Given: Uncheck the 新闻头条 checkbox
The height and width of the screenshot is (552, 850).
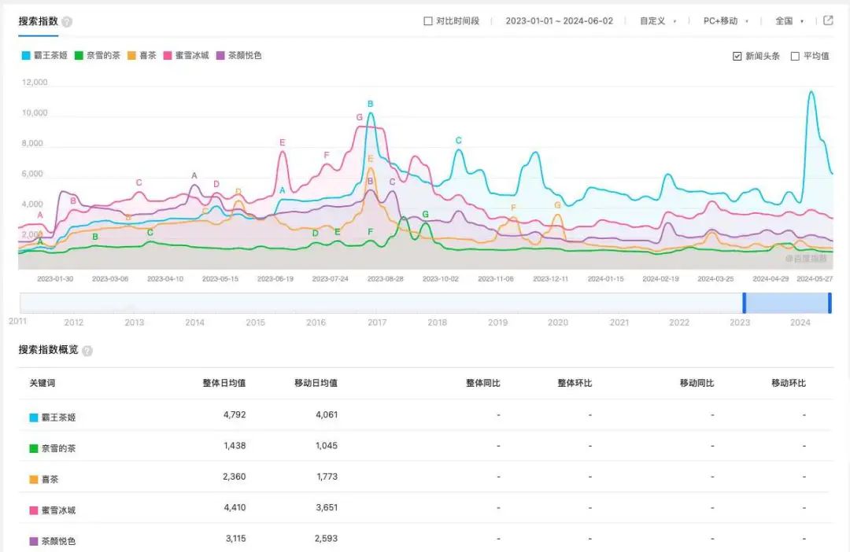Looking at the screenshot, I should (x=737, y=56).
